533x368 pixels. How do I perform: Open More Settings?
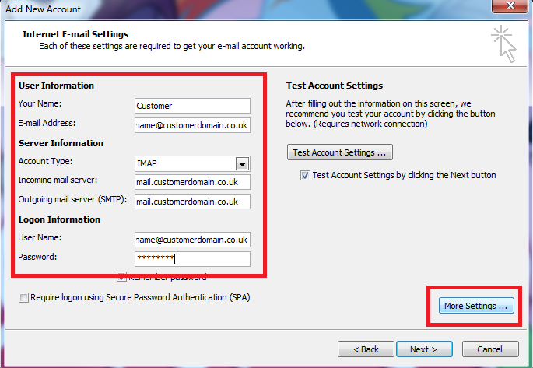pyautogui.click(x=476, y=306)
